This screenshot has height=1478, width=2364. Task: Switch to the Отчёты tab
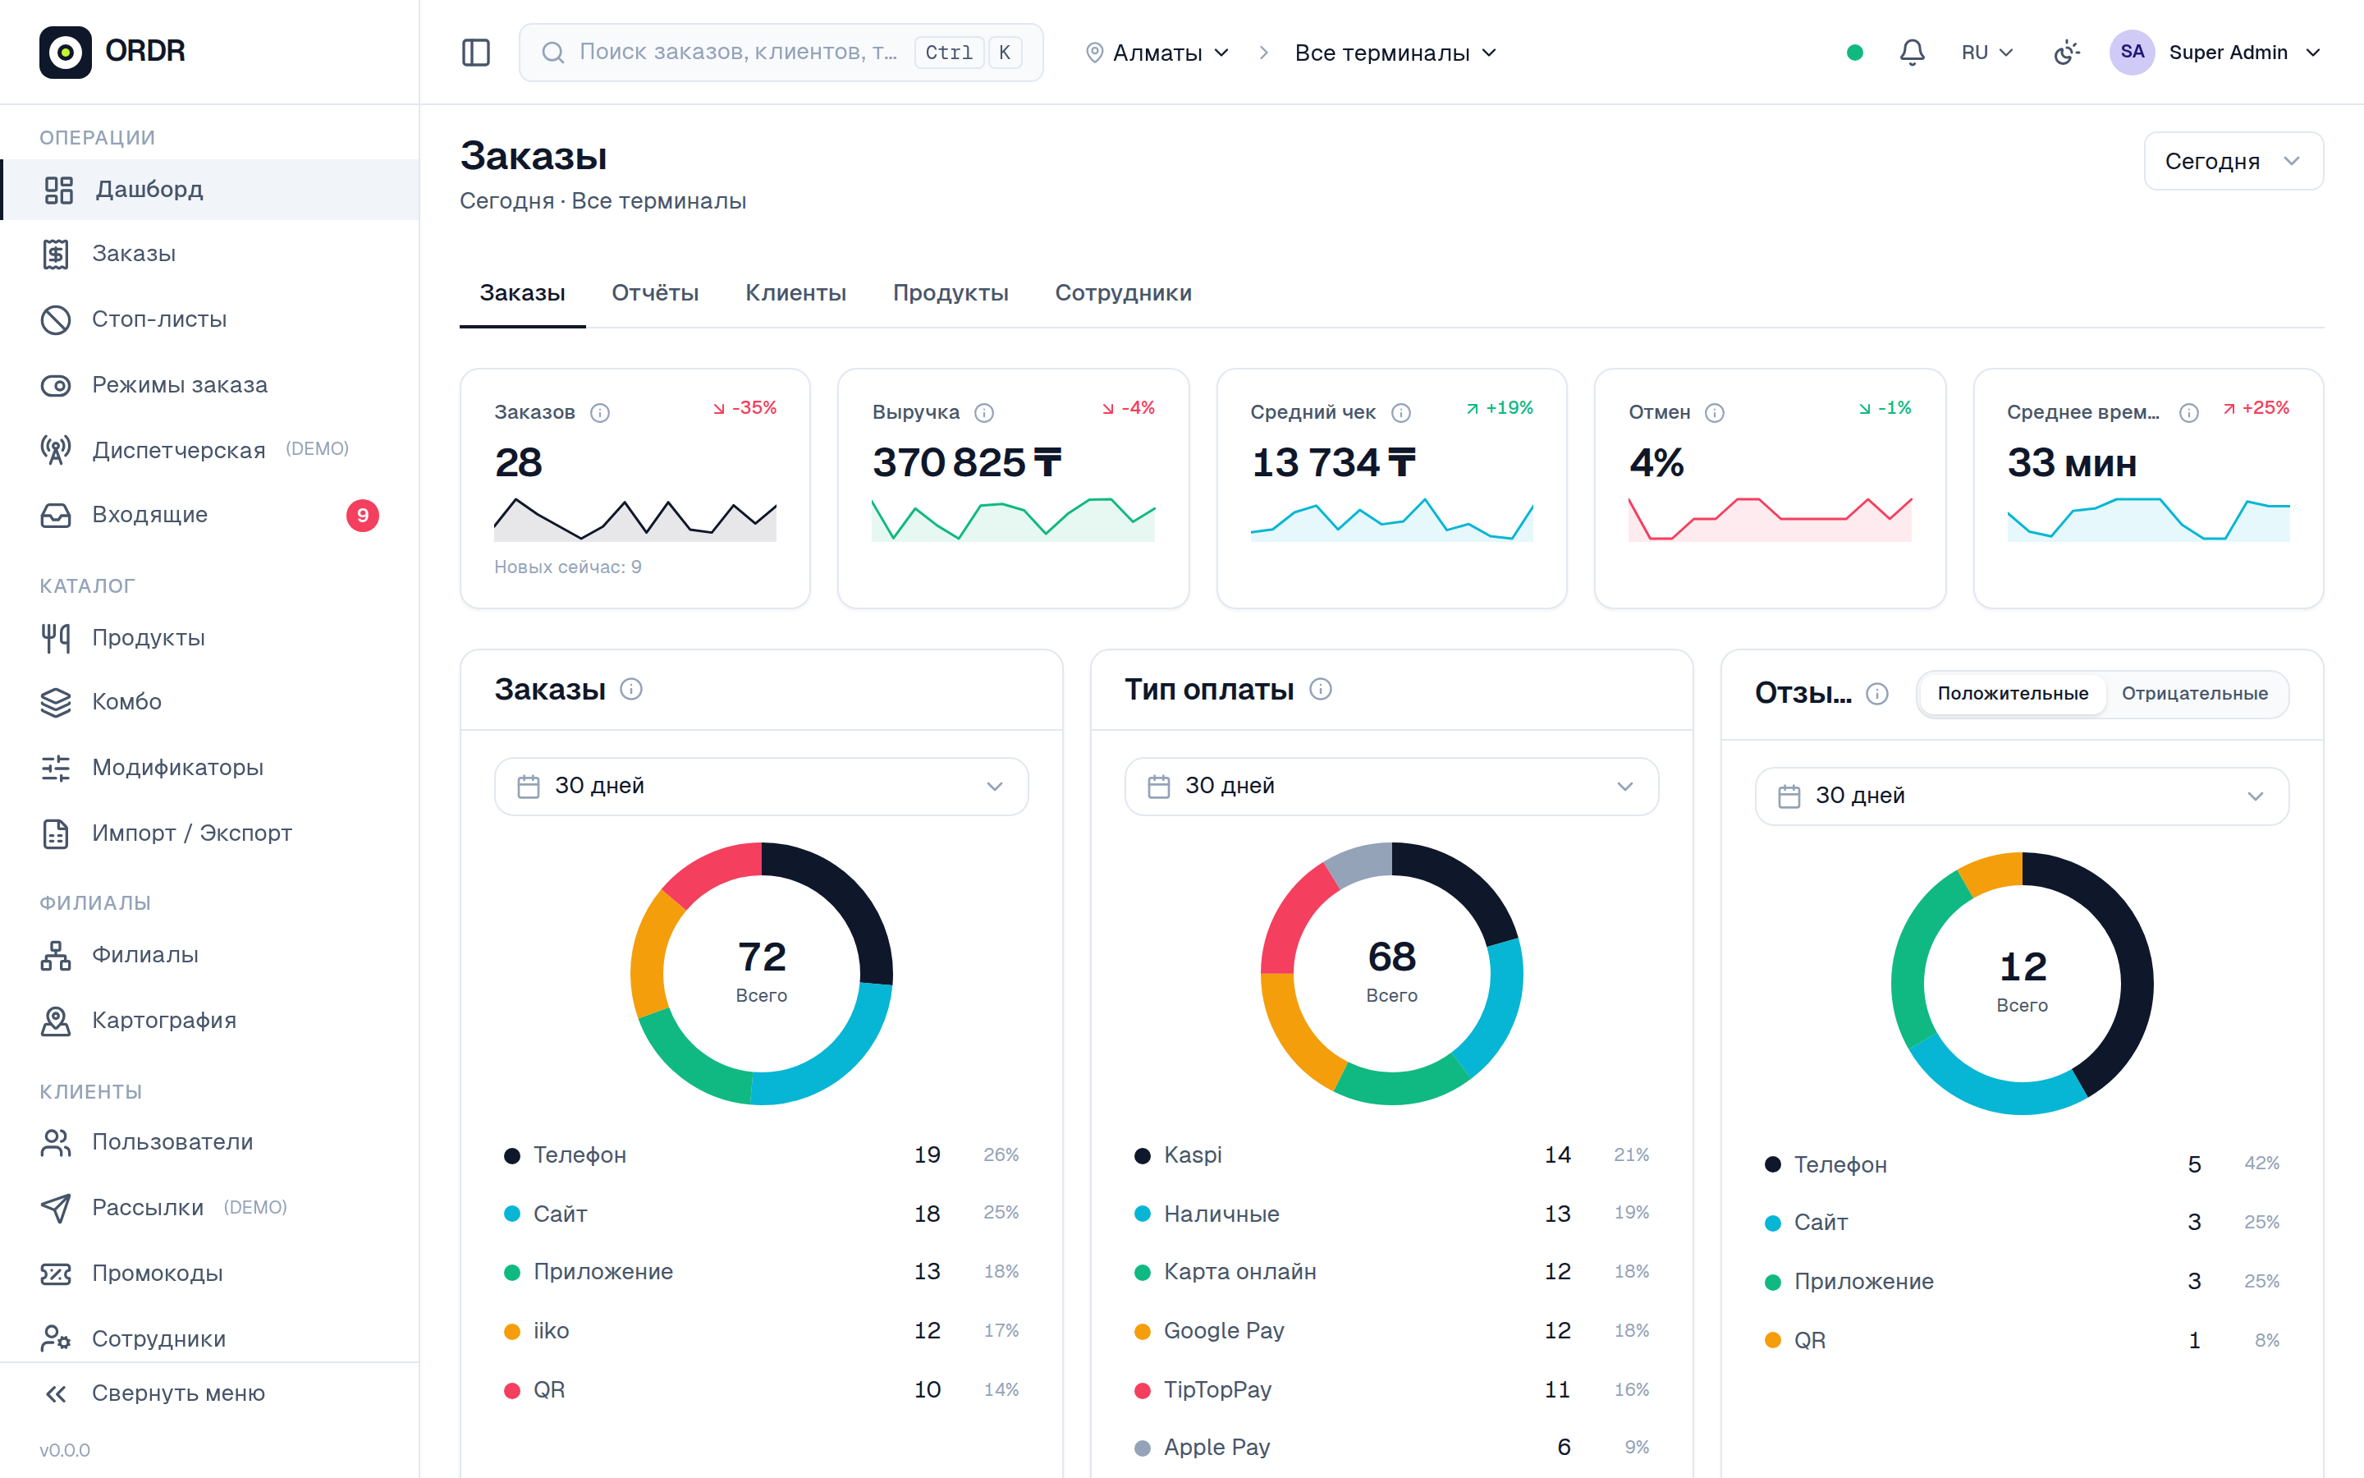tap(654, 293)
